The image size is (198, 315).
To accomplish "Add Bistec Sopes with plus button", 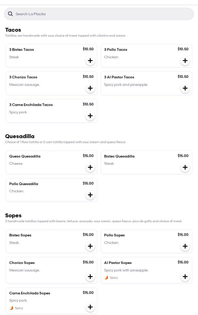I will pyautogui.click(x=90, y=246).
